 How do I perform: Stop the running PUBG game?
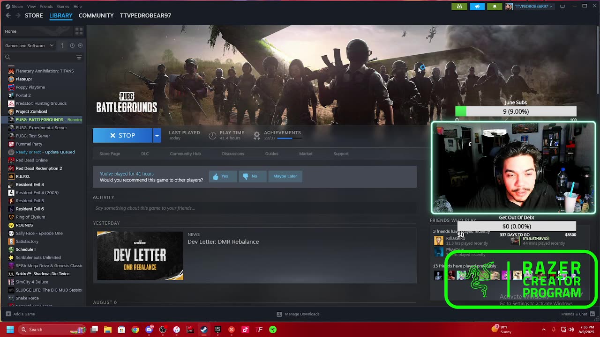(x=122, y=135)
